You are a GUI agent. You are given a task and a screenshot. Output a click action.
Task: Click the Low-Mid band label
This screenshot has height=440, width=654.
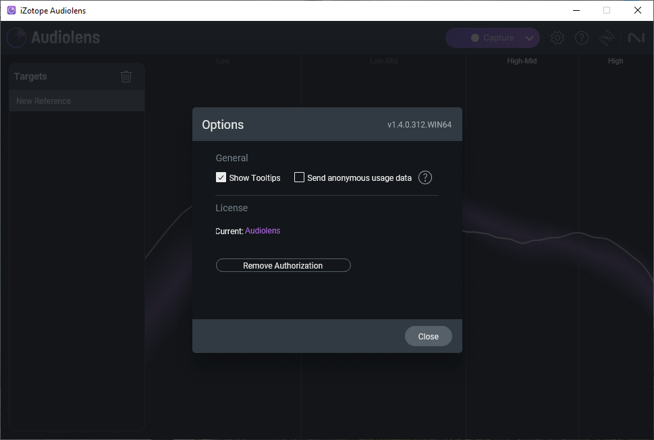coord(384,61)
